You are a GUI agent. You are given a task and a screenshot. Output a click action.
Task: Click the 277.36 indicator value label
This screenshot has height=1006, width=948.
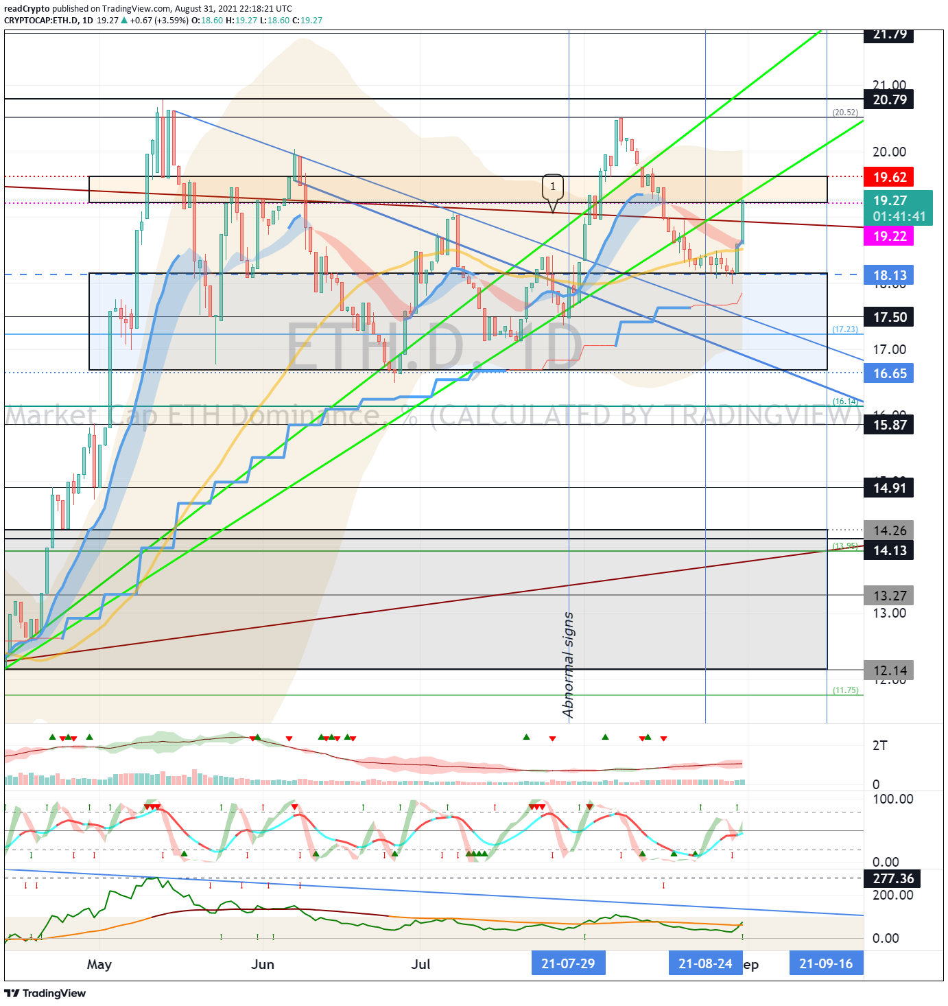(892, 878)
